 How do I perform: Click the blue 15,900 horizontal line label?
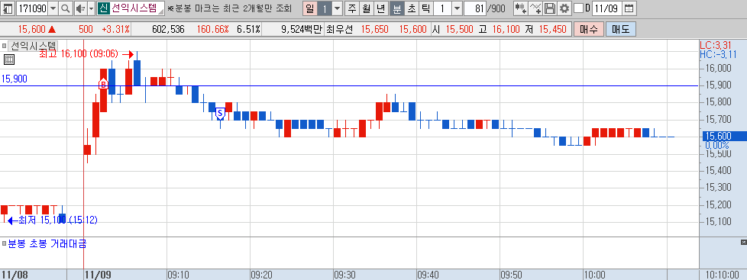pos(15,79)
